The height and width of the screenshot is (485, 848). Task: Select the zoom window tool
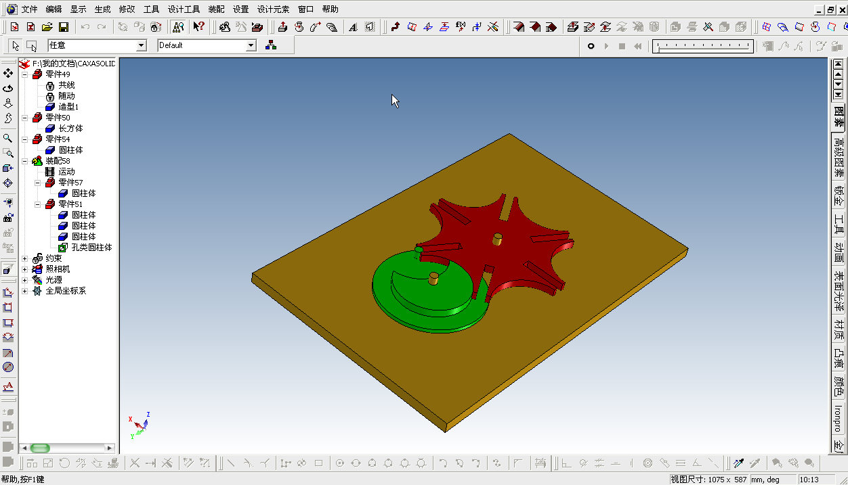click(x=8, y=154)
